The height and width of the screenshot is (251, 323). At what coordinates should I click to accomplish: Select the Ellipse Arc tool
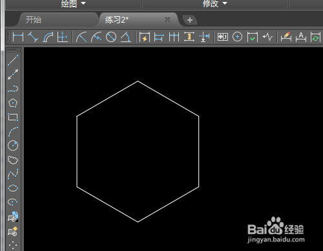13,202
